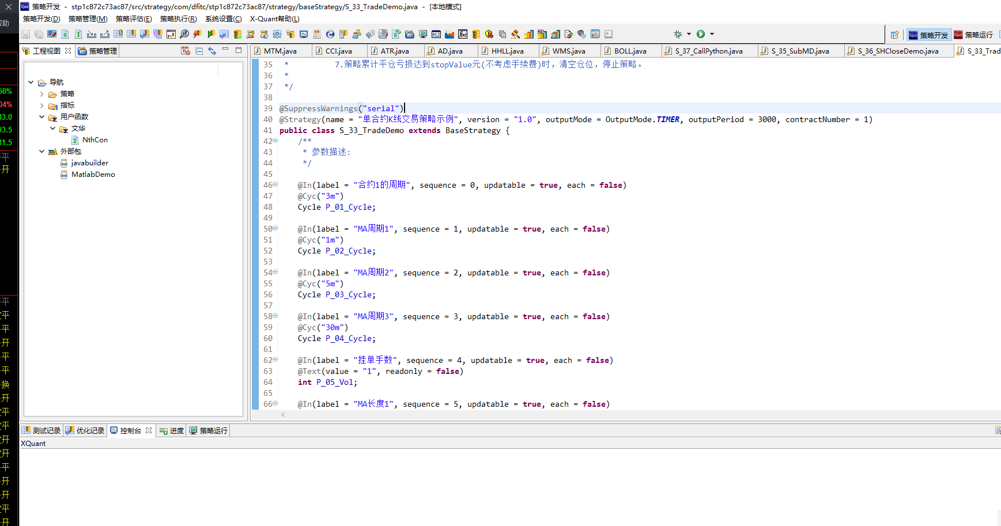Collapse the 导航 root tree node
The image size is (1001, 526).
click(x=31, y=82)
